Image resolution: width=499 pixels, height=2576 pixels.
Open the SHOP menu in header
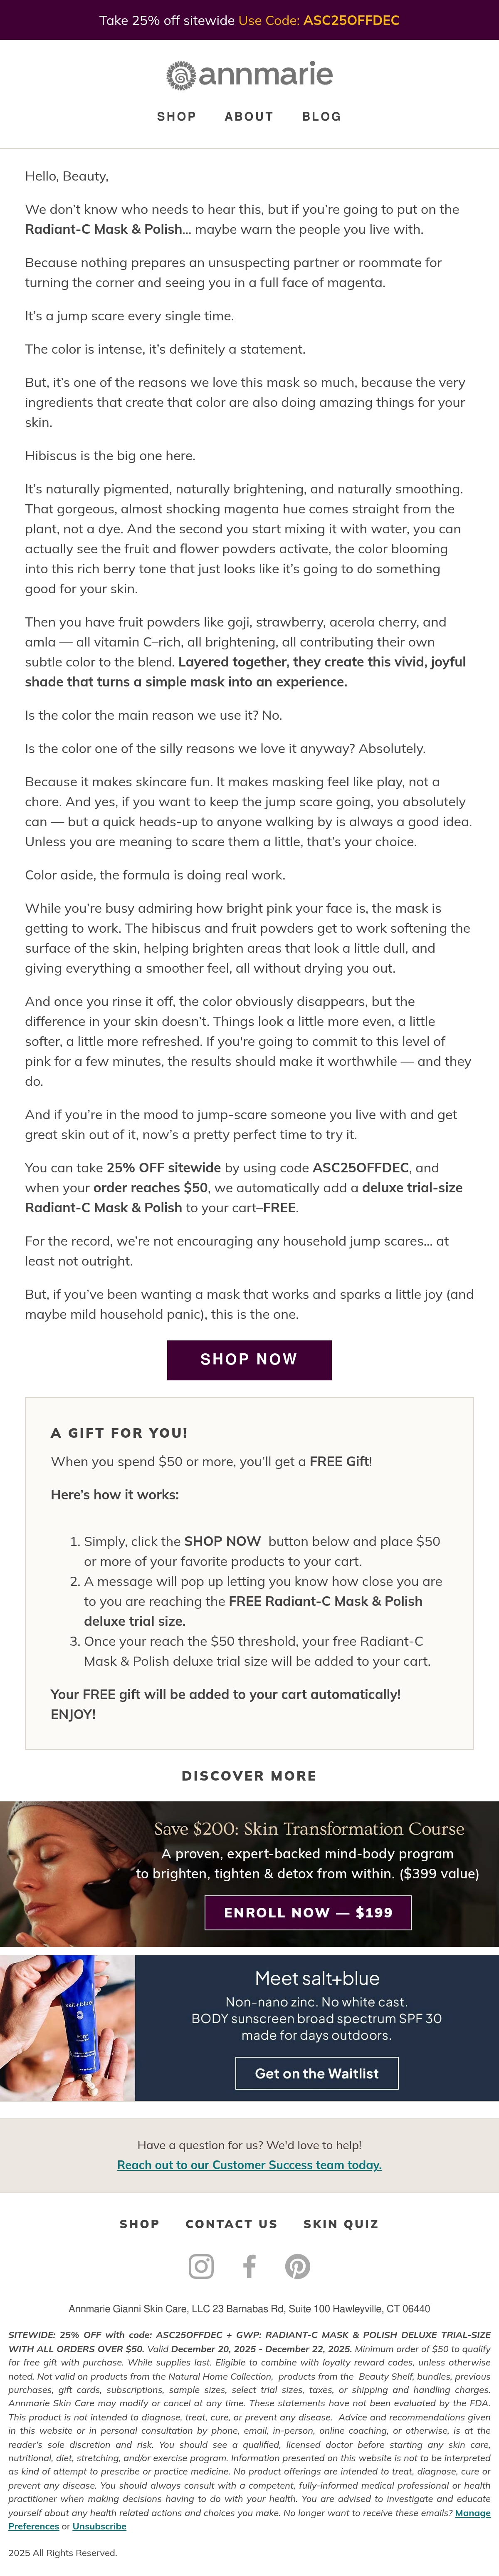coord(176,116)
